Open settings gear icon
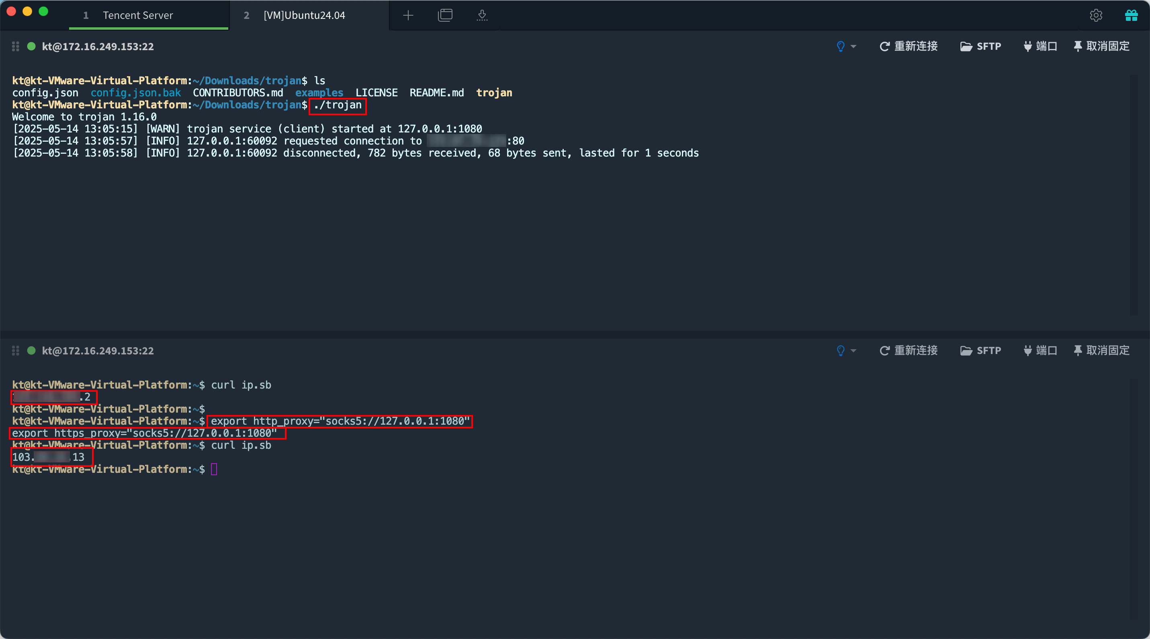The height and width of the screenshot is (639, 1150). [x=1096, y=16]
